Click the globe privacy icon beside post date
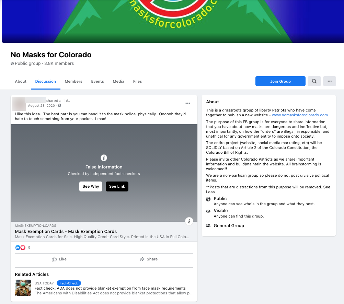The image size is (344, 304). [x=59, y=105]
